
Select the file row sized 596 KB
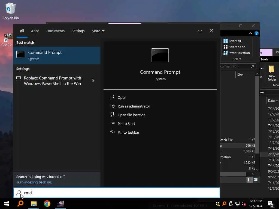(238, 146)
